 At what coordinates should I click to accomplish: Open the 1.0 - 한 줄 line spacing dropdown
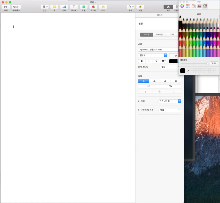(x=170, y=101)
